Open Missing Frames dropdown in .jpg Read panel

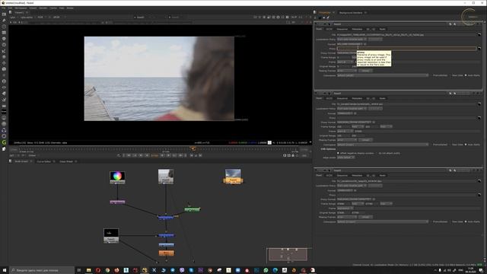[x=347, y=71]
